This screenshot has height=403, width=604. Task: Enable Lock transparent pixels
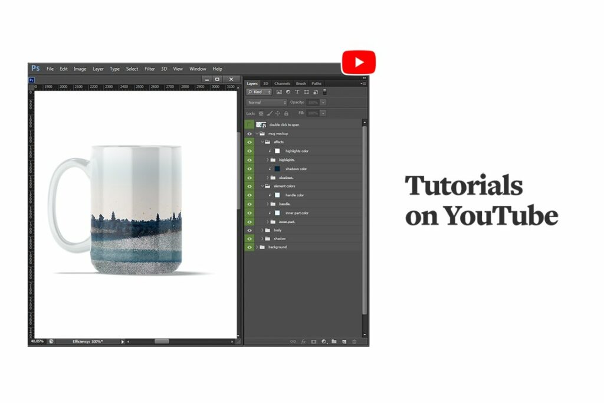pos(261,112)
